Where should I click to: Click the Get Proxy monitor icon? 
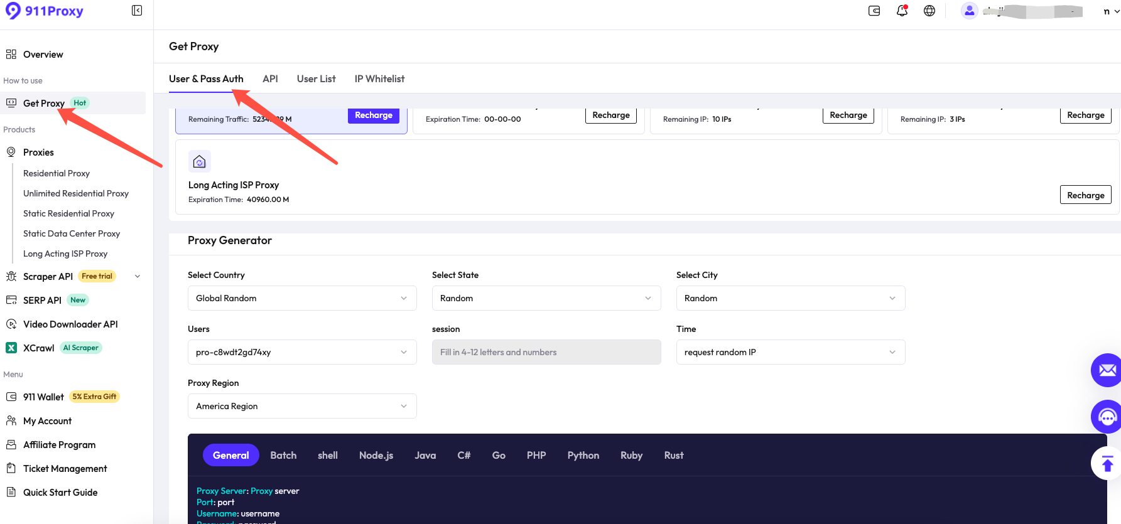click(x=11, y=103)
